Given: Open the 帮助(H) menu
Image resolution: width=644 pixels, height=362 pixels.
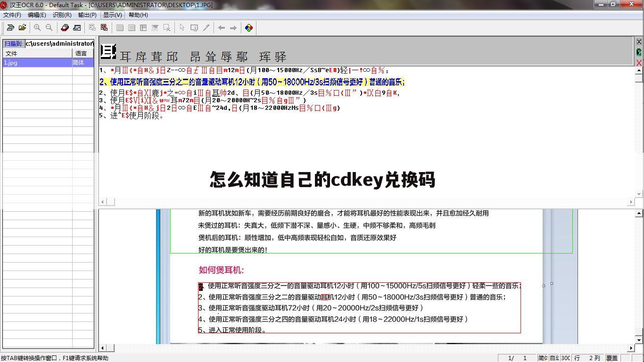Looking at the screenshot, I should (138, 15).
